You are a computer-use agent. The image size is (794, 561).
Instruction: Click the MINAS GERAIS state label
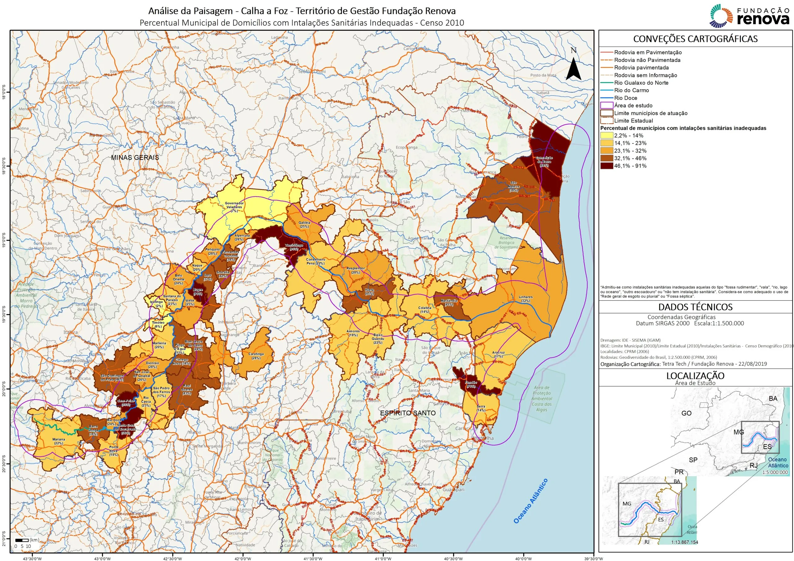pyautogui.click(x=135, y=157)
